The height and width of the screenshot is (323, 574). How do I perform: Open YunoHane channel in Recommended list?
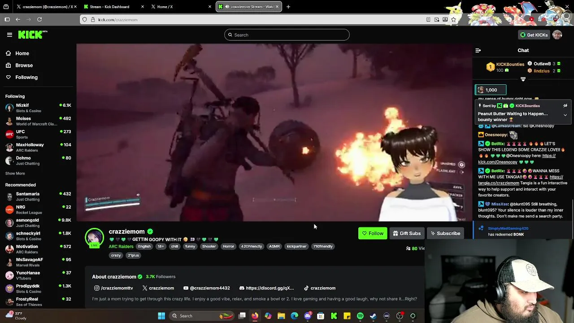tap(38, 275)
